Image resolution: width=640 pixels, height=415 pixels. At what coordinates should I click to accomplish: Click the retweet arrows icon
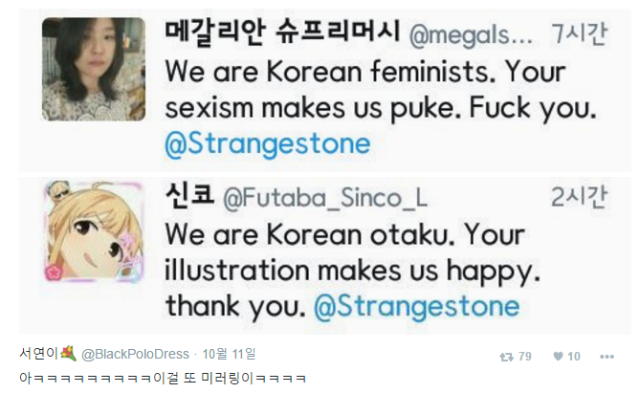507,357
